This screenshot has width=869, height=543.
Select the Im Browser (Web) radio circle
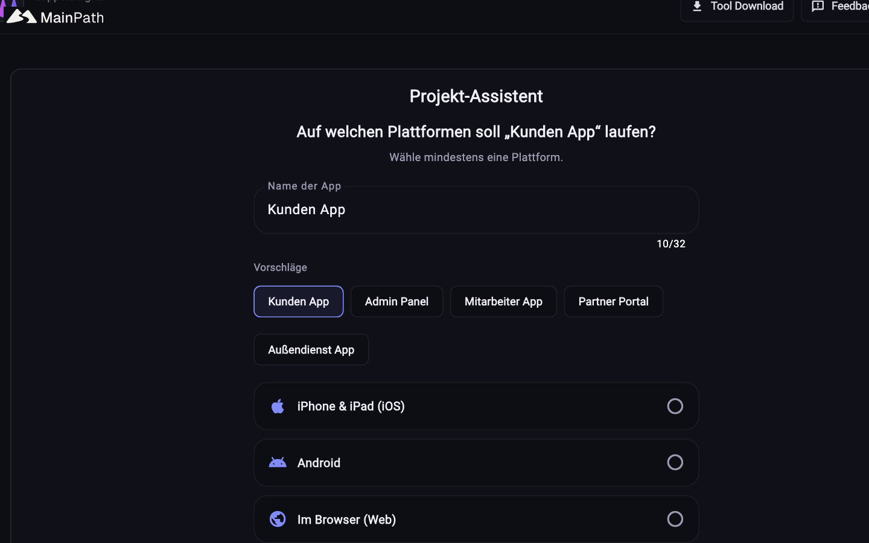tap(675, 519)
